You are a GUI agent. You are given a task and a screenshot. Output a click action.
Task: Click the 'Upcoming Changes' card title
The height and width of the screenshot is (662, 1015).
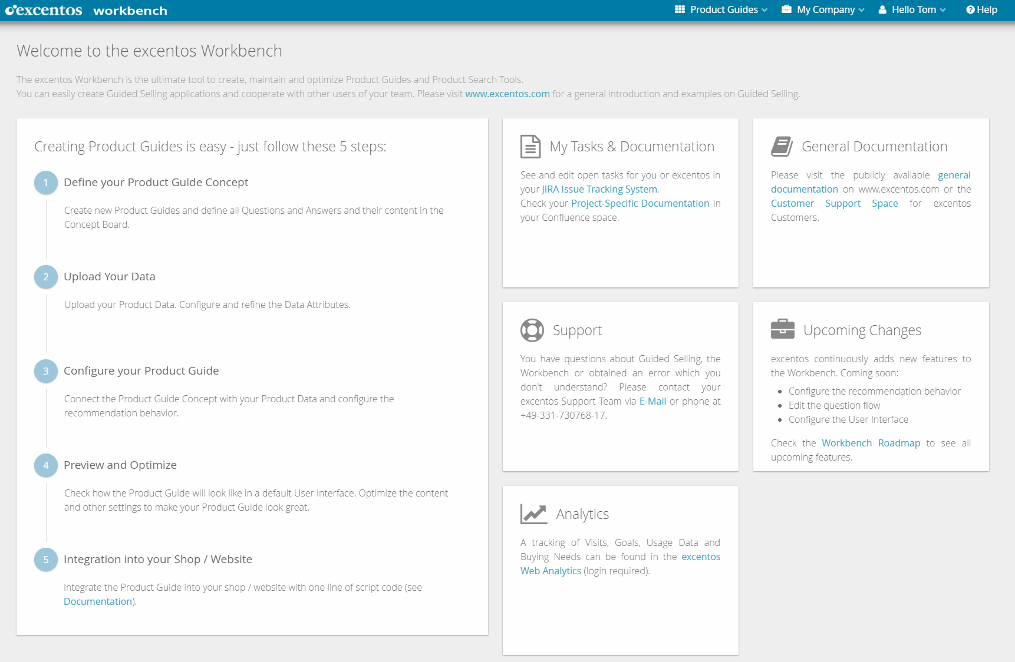click(x=862, y=330)
